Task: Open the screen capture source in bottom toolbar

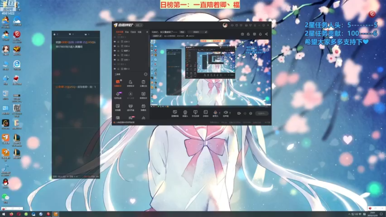Action: [175, 113]
